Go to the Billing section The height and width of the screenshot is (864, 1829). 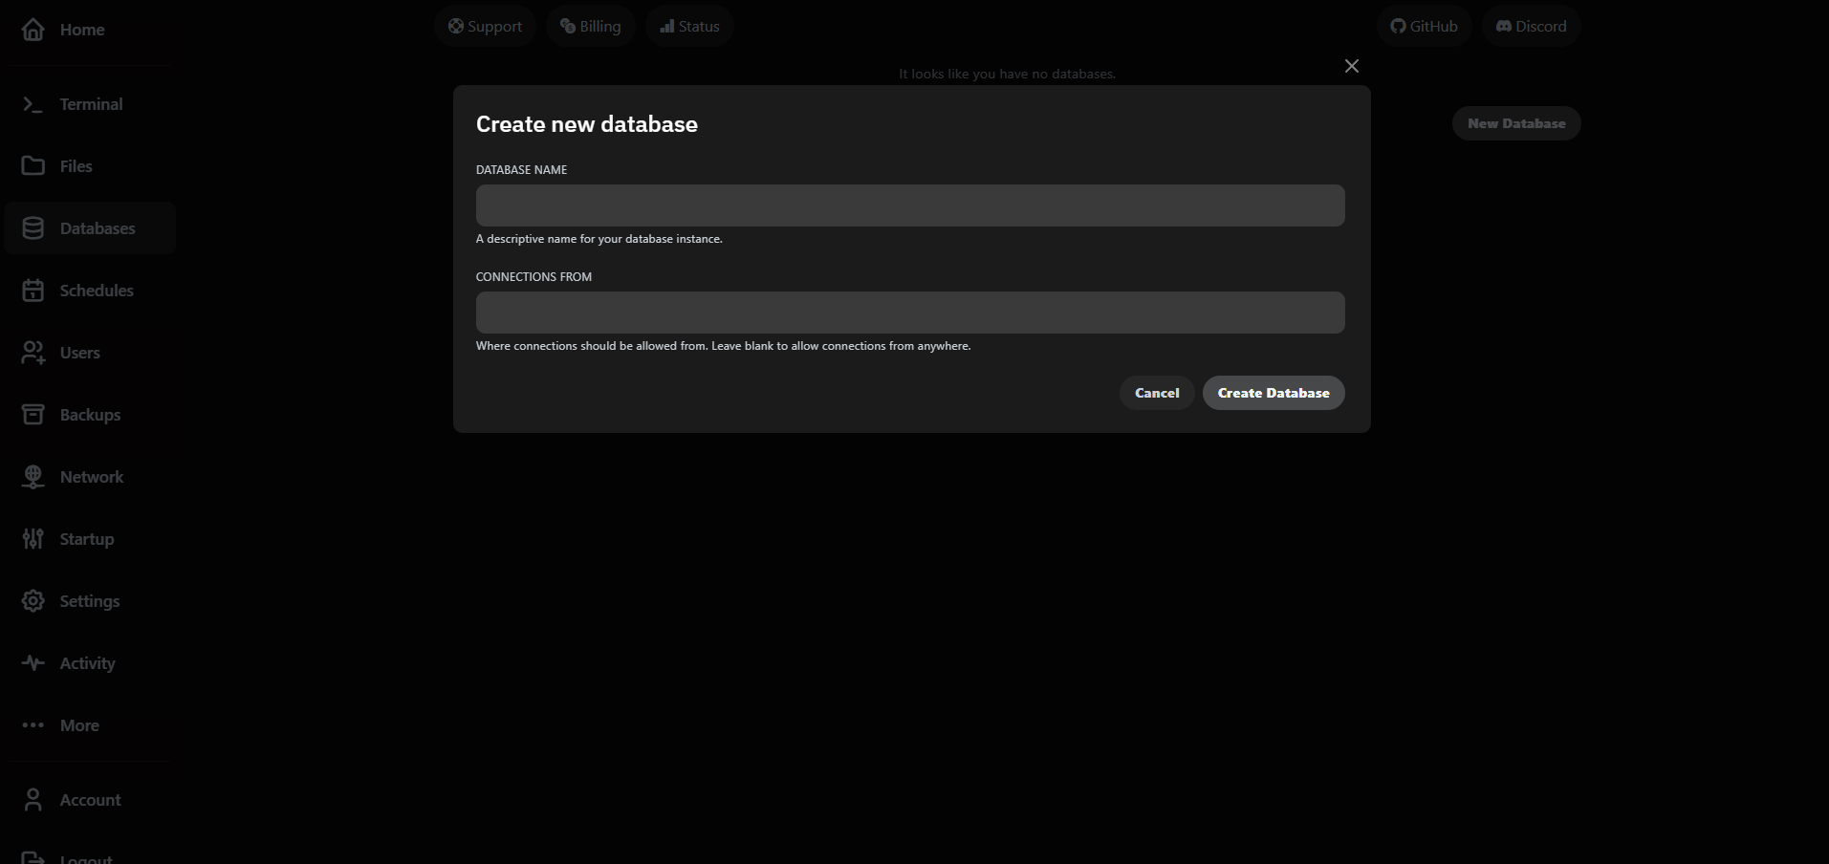(x=590, y=26)
